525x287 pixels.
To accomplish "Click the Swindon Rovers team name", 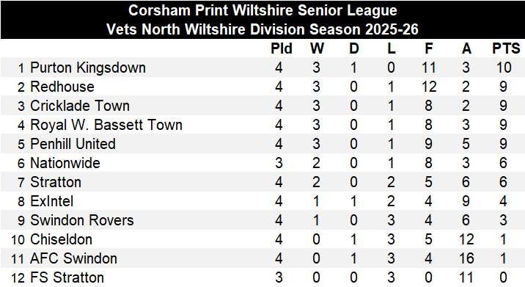I will pos(81,220).
